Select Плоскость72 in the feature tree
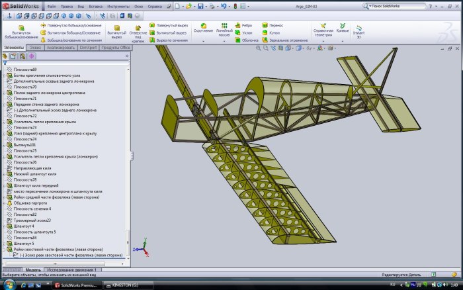The width and height of the screenshot is (463, 290). click(26, 116)
